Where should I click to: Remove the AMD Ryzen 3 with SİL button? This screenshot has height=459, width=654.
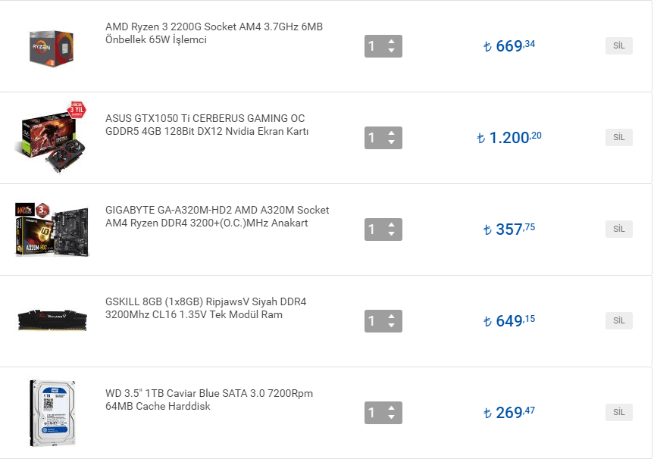(618, 45)
